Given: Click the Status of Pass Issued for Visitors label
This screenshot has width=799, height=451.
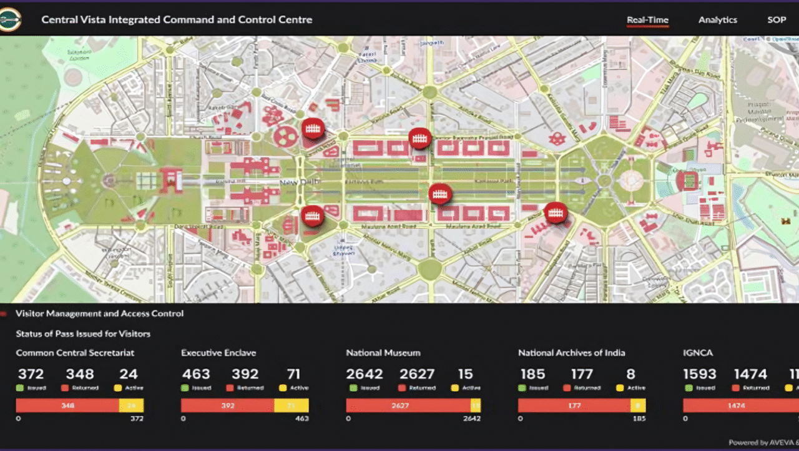Looking at the screenshot, I should (x=83, y=334).
